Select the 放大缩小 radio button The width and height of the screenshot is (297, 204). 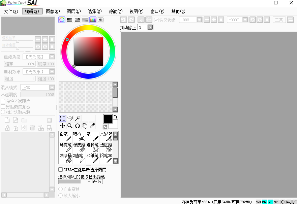[x=61, y=195]
